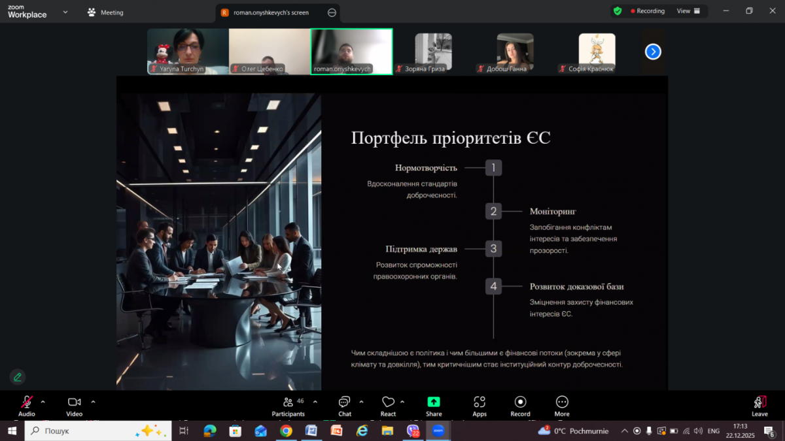Open the More options icon
Screen dimensions: 785x441
point(562,402)
